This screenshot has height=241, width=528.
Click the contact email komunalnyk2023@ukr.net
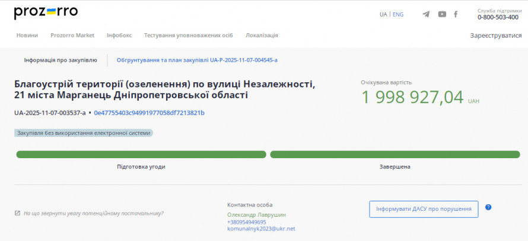point(261,229)
